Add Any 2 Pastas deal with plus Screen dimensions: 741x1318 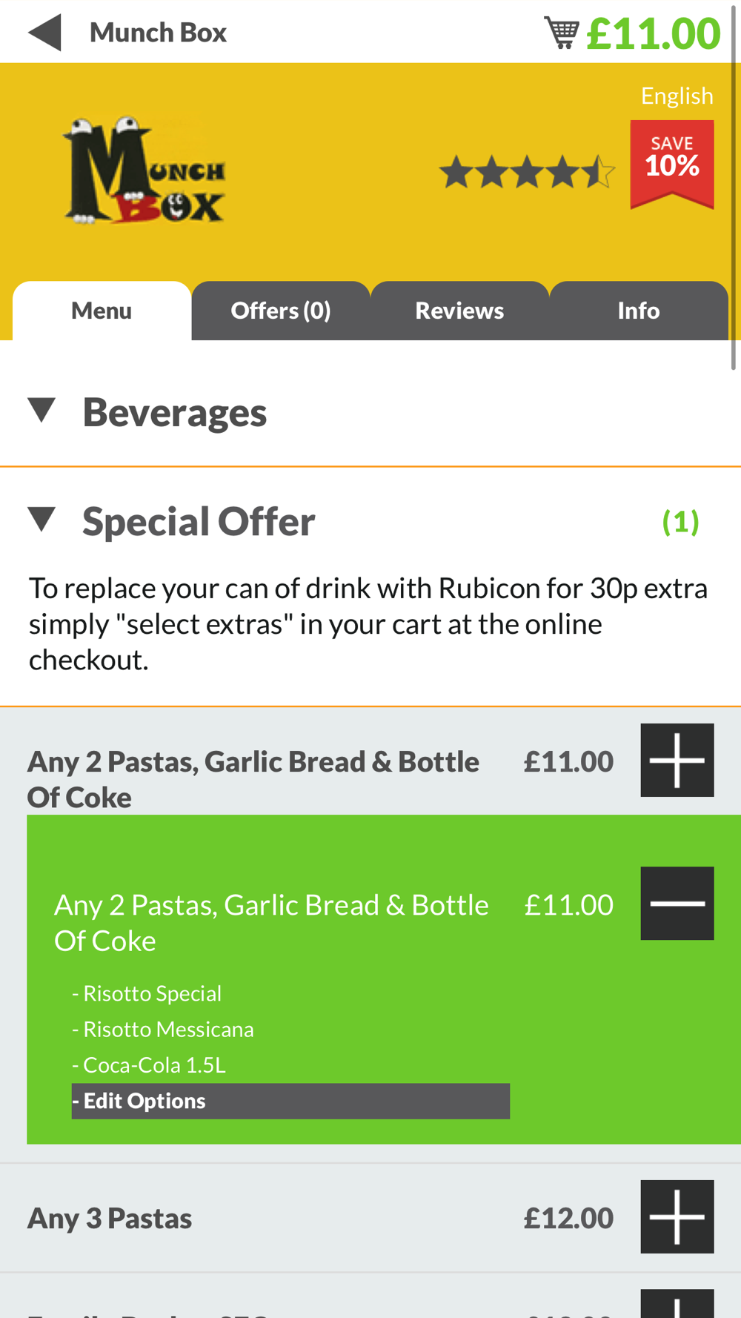pyautogui.click(x=677, y=761)
